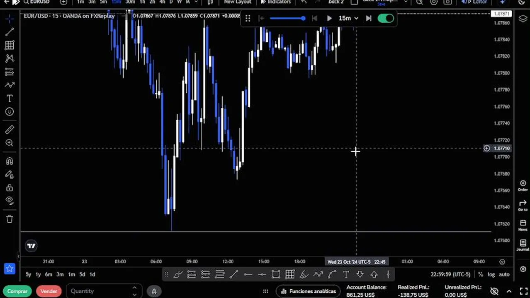
Task: Toggle magnet mode in left sidebar
Action: tap(10, 161)
